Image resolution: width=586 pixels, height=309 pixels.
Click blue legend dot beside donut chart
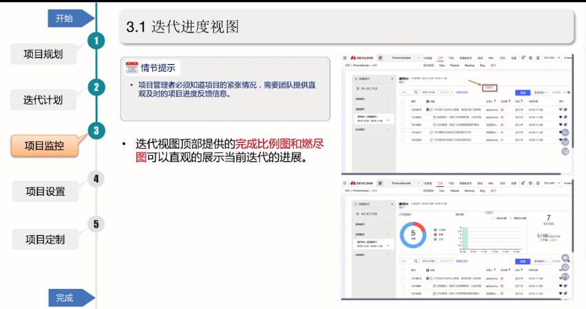pos(435,239)
